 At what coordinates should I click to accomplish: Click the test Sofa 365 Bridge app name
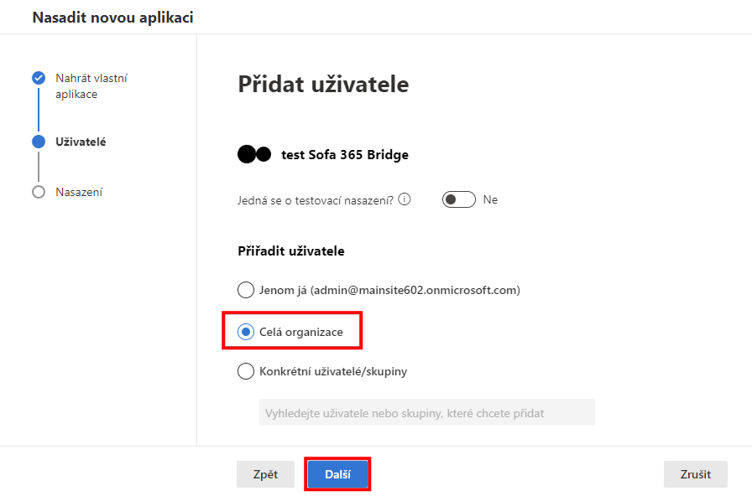(345, 155)
